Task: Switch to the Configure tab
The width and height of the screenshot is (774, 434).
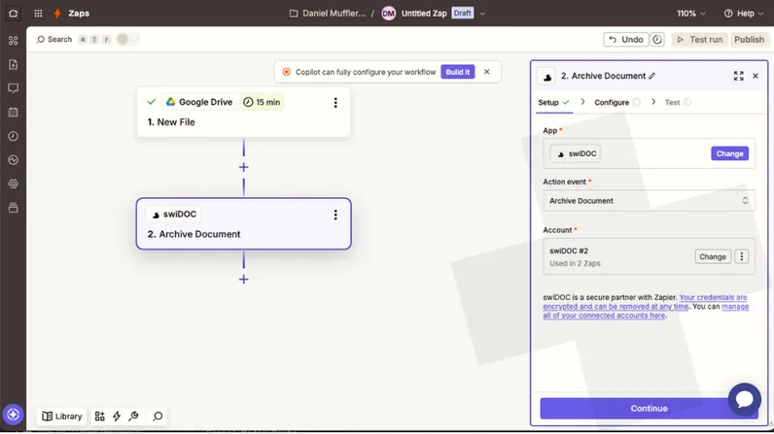Action: pyautogui.click(x=613, y=102)
